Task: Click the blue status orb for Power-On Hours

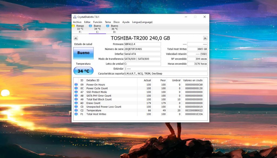Action: (x=76, y=85)
